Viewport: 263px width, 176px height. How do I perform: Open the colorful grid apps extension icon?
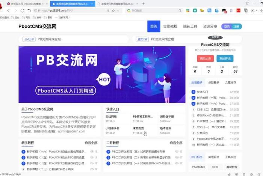(x=188, y=10)
